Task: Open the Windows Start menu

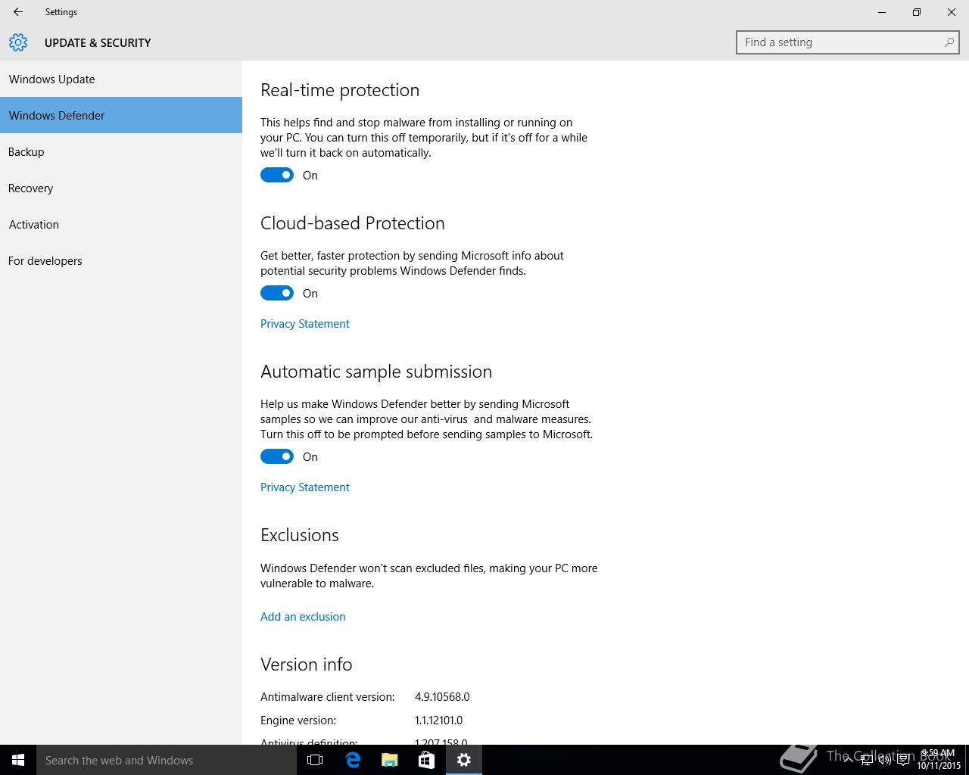Action: pos(18,760)
